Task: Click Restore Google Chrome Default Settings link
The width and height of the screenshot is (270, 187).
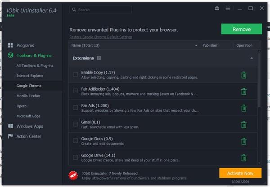Action: (x=101, y=37)
